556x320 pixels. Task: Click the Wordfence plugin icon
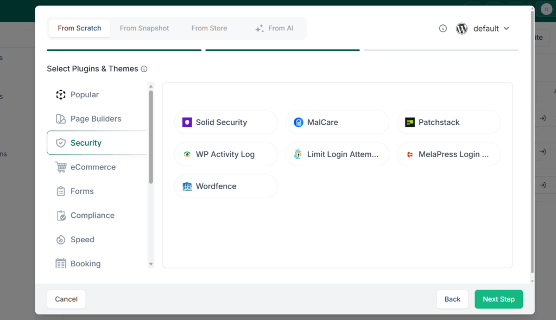point(187,186)
